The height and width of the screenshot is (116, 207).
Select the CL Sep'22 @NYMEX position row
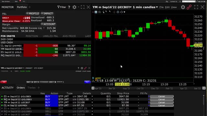coord(46,46)
